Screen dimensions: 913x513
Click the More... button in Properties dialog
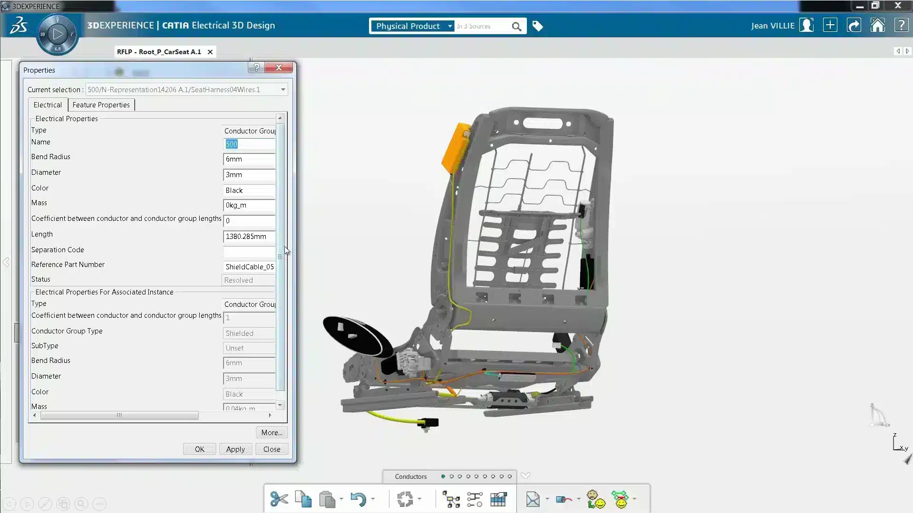(x=271, y=432)
